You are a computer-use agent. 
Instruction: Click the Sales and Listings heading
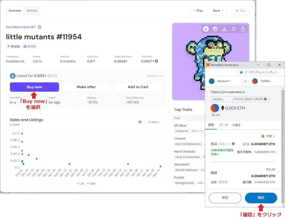click(26, 120)
